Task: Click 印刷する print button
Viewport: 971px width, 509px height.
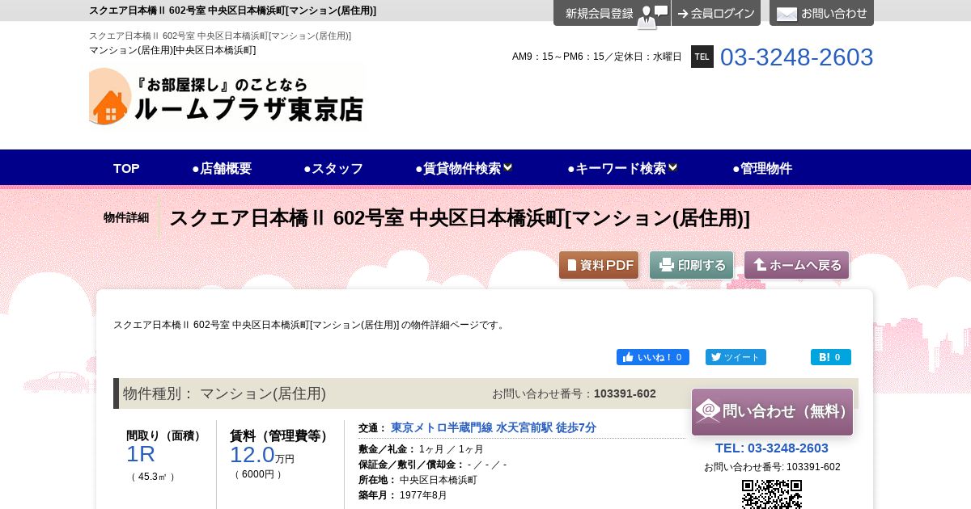Action: [691, 265]
